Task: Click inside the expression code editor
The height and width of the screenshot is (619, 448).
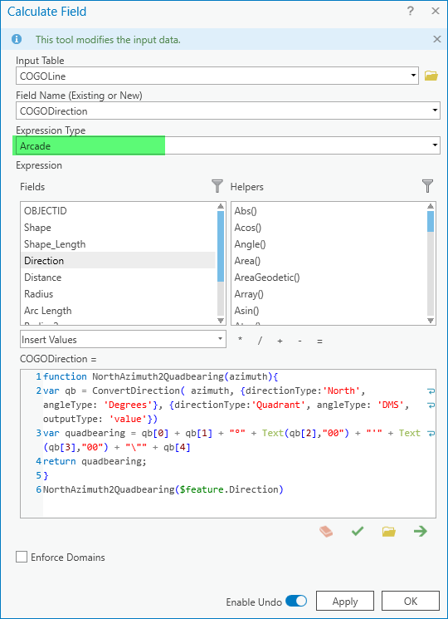Action: coord(228,444)
